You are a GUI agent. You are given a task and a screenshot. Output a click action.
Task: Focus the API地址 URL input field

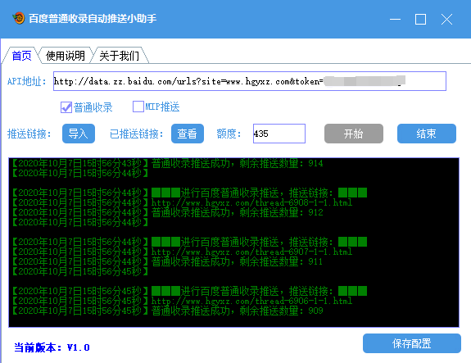(250, 81)
